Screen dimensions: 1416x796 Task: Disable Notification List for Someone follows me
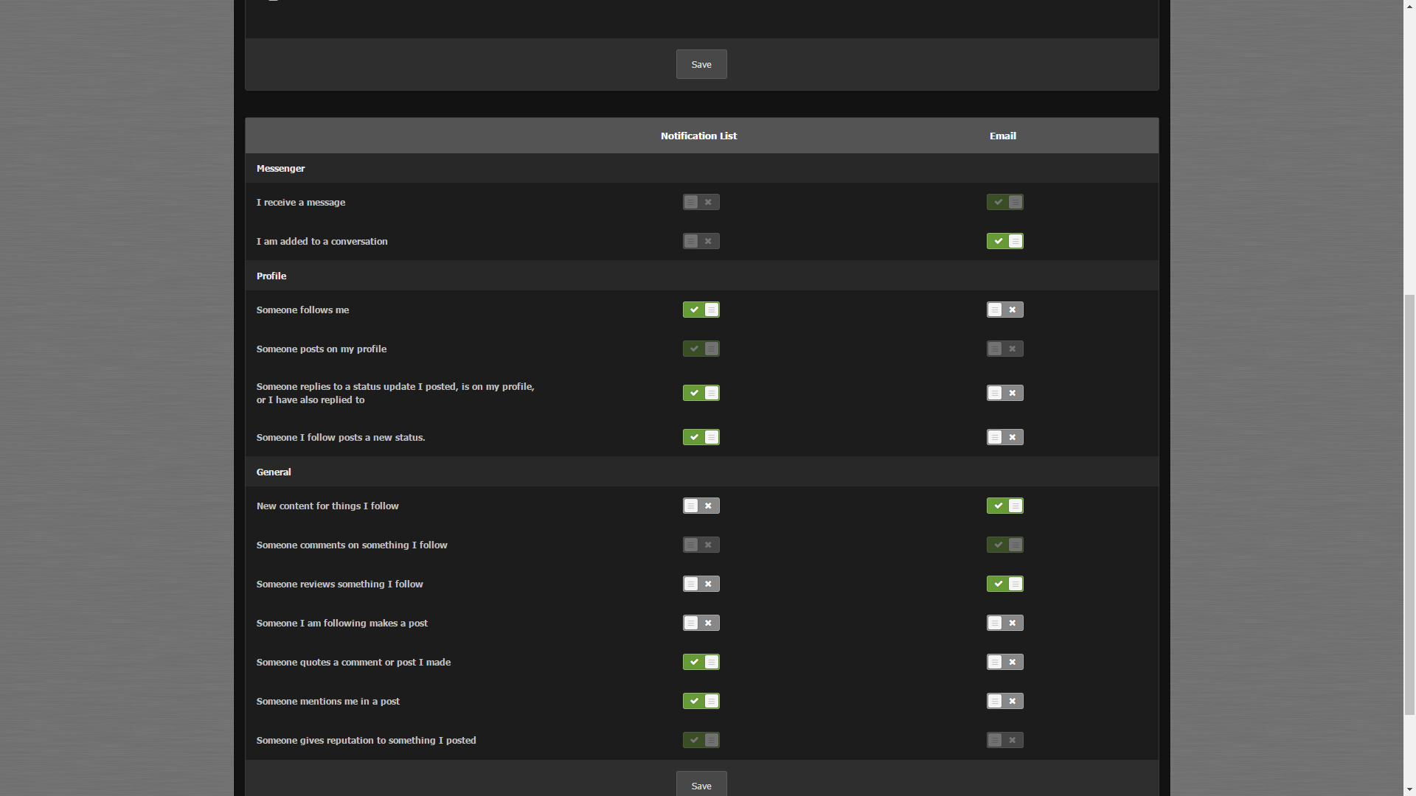tap(701, 310)
